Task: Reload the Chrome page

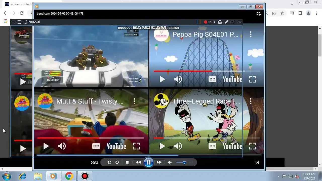Action: 22,13
